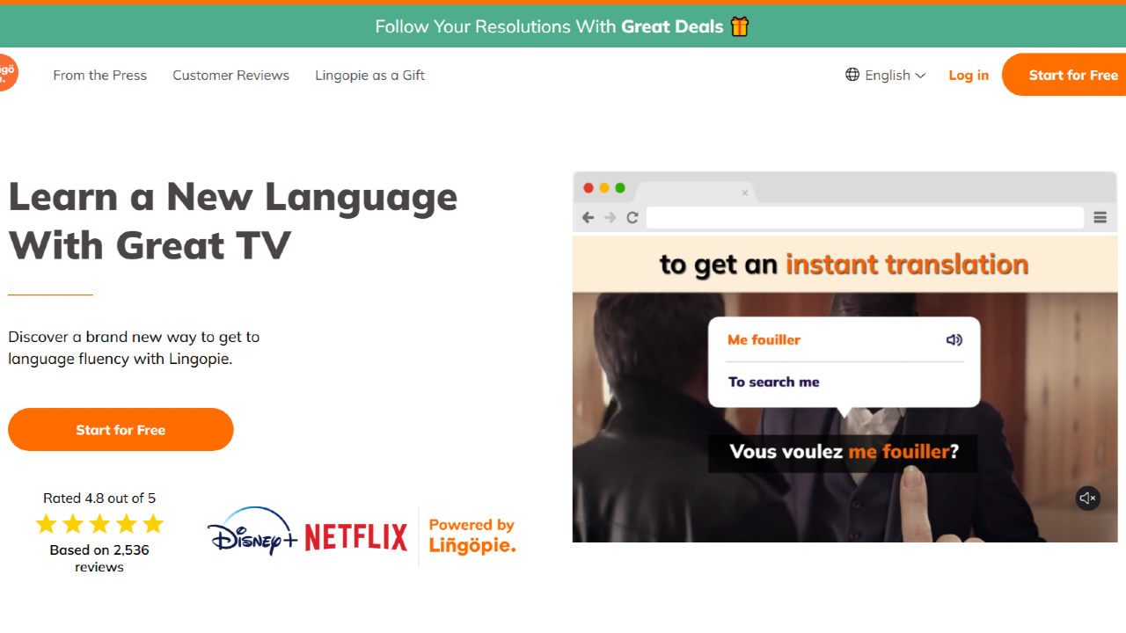
Task: Click the mock browser's reload icon
Action: 632,218
